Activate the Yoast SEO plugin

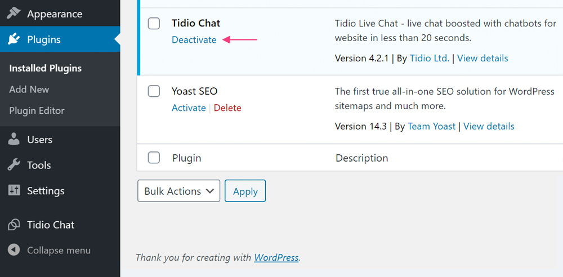pos(189,108)
